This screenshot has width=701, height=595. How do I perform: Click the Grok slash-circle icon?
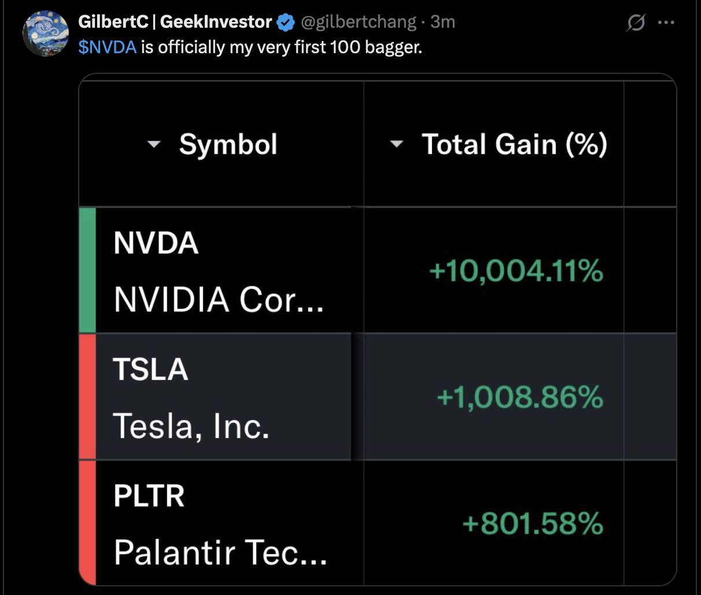(x=636, y=23)
